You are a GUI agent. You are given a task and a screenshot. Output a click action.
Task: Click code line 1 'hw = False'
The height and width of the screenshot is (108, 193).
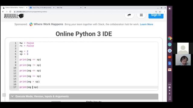(x=27, y=43)
